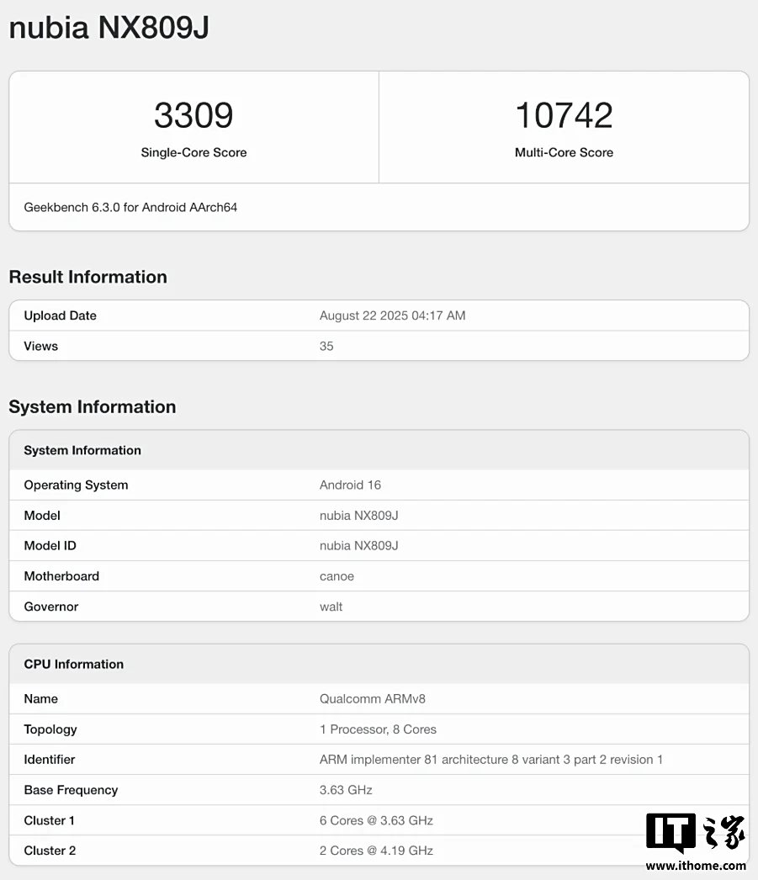Select the single-core score 3309

pos(193,115)
